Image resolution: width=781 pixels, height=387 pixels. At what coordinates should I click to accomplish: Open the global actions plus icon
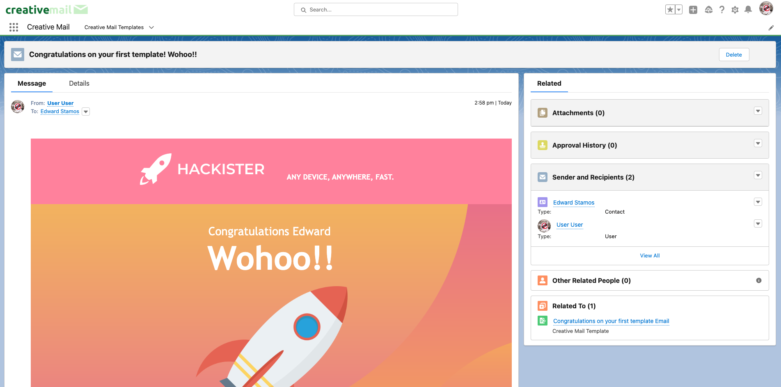pyautogui.click(x=693, y=10)
